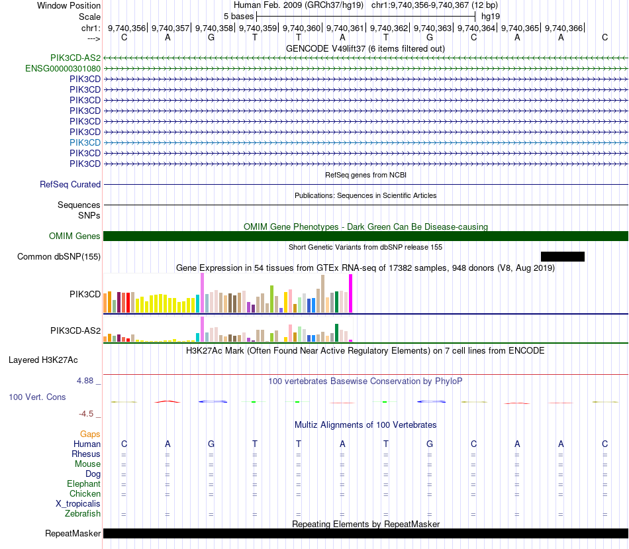Select the Elephant alignment row label
The height and width of the screenshot is (549, 629).
pyautogui.click(x=84, y=484)
